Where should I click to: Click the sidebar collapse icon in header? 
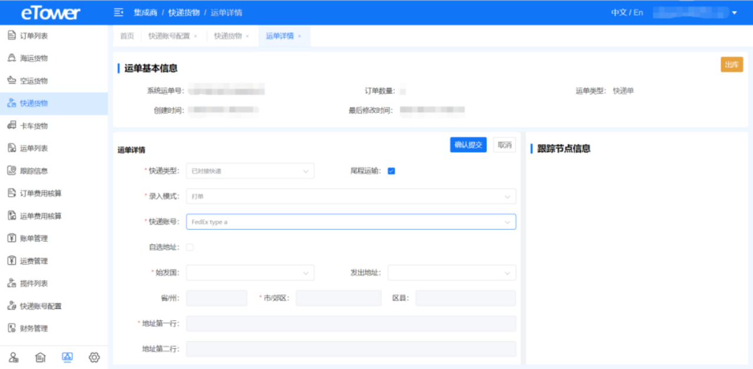(x=120, y=12)
